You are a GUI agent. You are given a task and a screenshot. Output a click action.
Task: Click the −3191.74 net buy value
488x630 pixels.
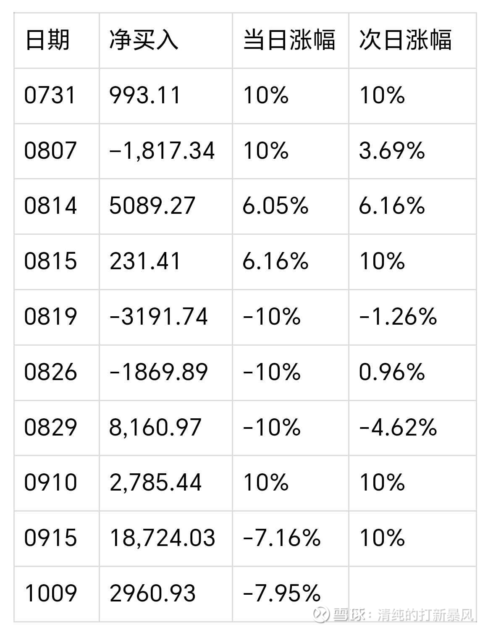tap(158, 317)
